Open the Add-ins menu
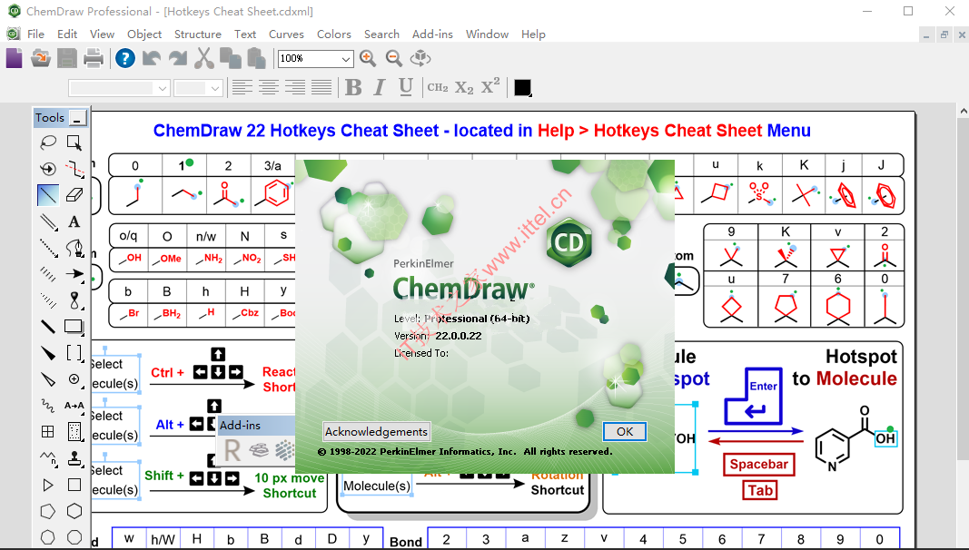 coord(432,34)
